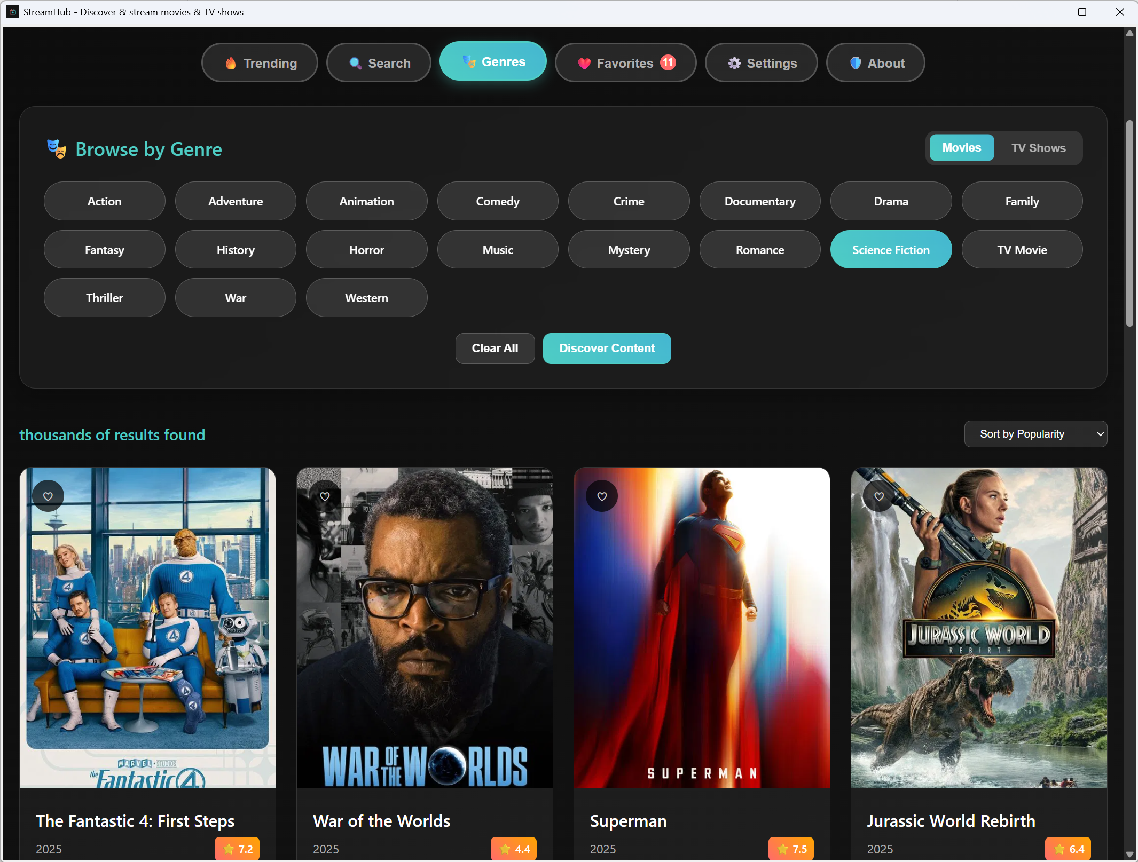1138x862 pixels.
Task: Switch content type to Movies
Action: pyautogui.click(x=962, y=148)
